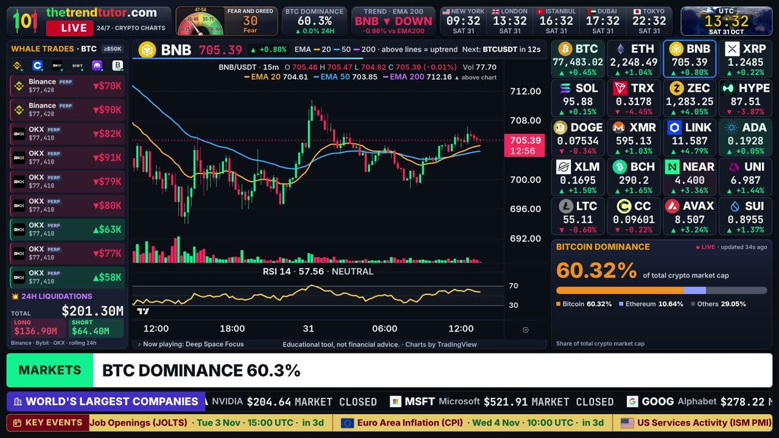Open the XRP coin tile
This screenshot has width=779, height=438.
745,60
